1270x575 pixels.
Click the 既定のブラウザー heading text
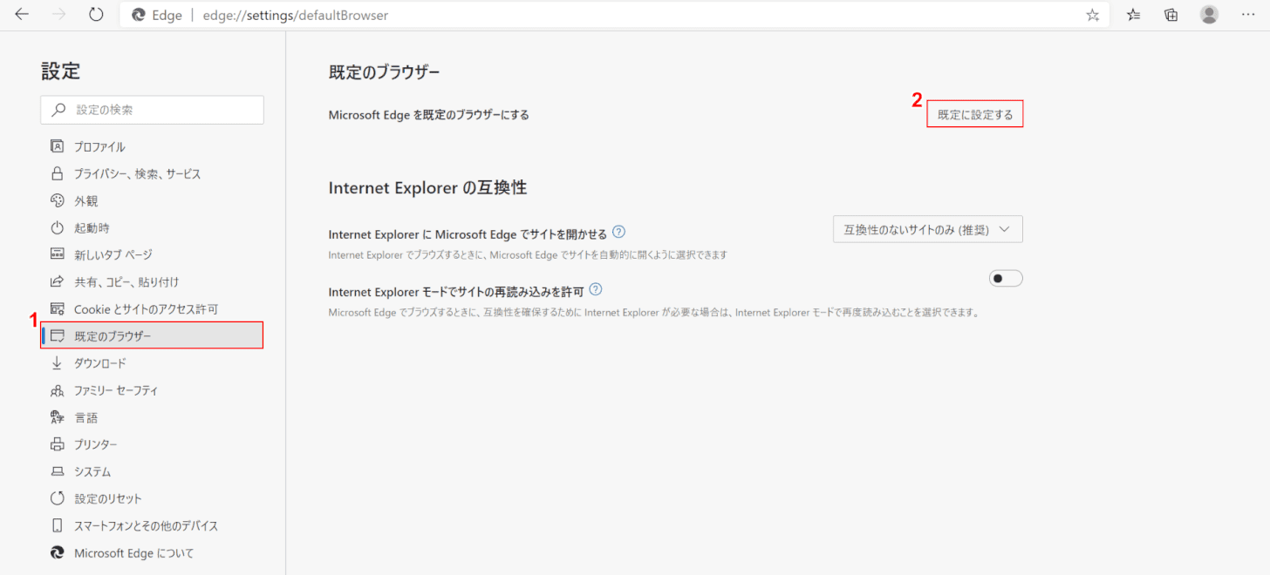(385, 72)
